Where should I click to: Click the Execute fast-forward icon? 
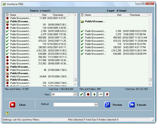[x=132, y=105]
